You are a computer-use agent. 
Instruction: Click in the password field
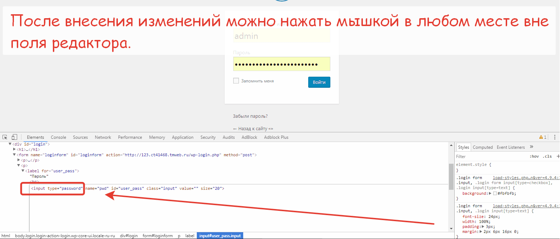282,64
